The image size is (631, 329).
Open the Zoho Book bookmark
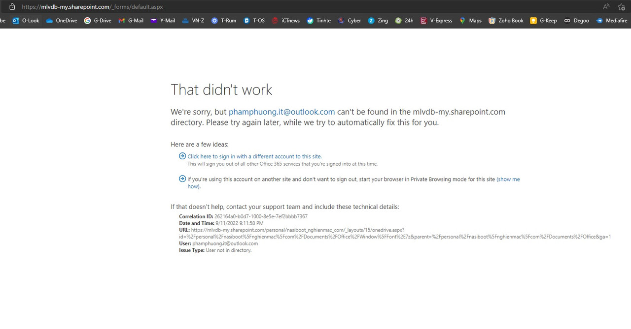click(x=506, y=21)
